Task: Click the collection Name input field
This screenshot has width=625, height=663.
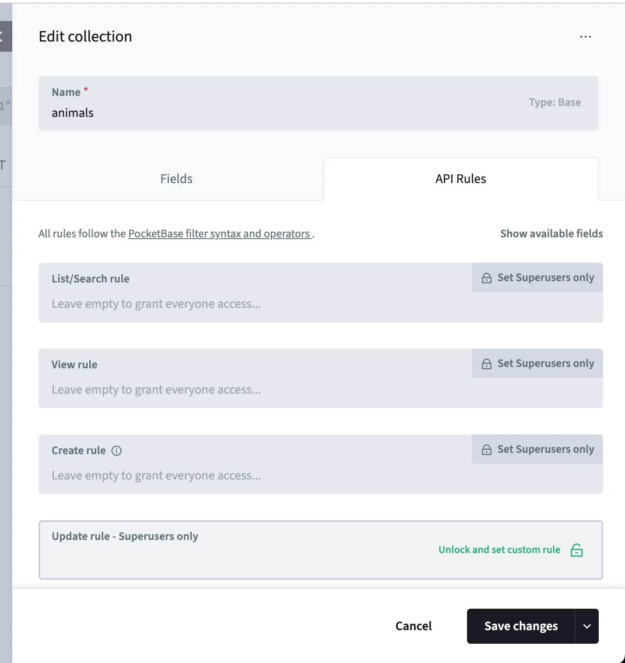Action: click(x=263, y=113)
